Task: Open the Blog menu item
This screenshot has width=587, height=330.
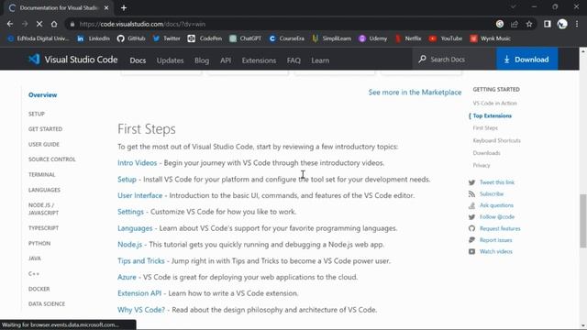Action: tap(202, 60)
